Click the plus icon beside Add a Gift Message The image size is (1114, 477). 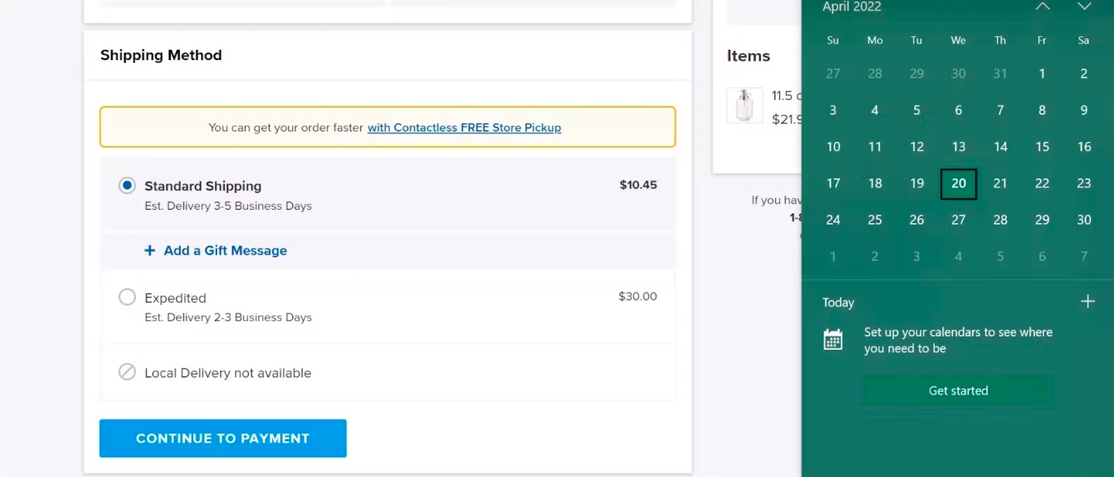tap(150, 251)
